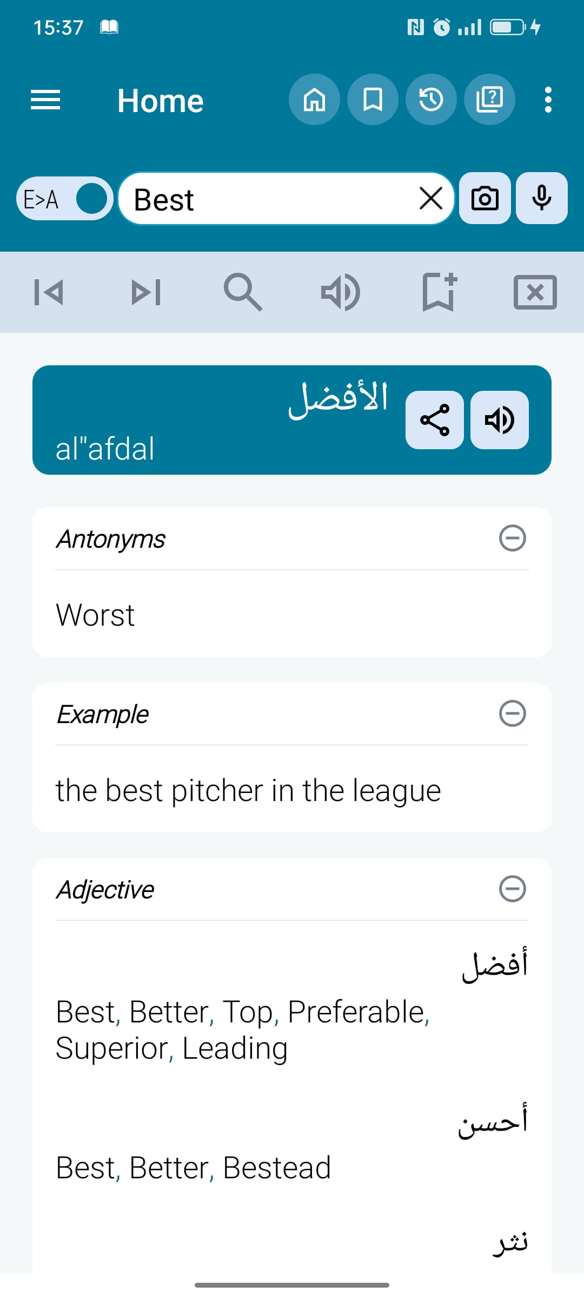Listen to the word with toolbar speaker
Image resolution: width=584 pixels, height=1299 pixels.
pyautogui.click(x=341, y=292)
